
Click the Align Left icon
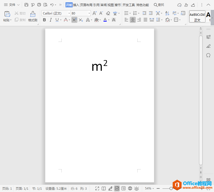pyautogui.click(x=126, y=20)
